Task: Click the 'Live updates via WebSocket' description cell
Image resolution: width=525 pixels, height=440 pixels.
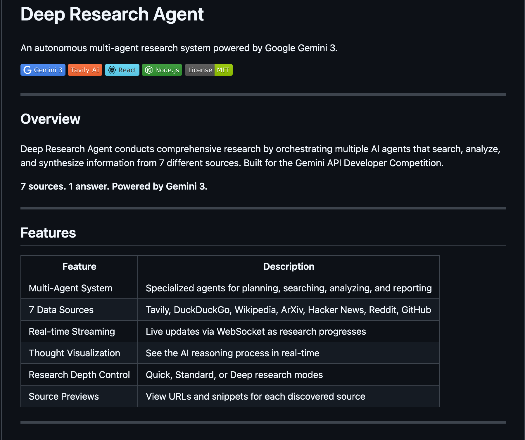Action: (x=289, y=331)
